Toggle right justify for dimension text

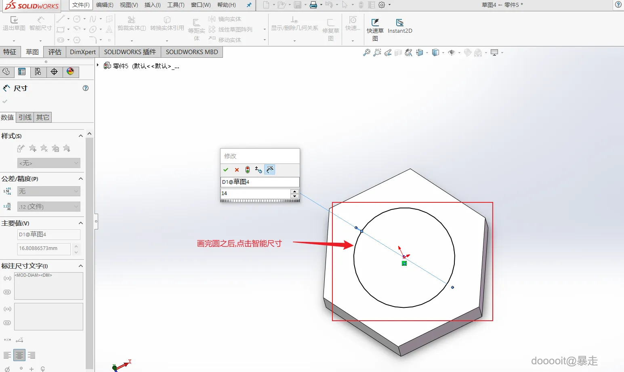click(31, 355)
